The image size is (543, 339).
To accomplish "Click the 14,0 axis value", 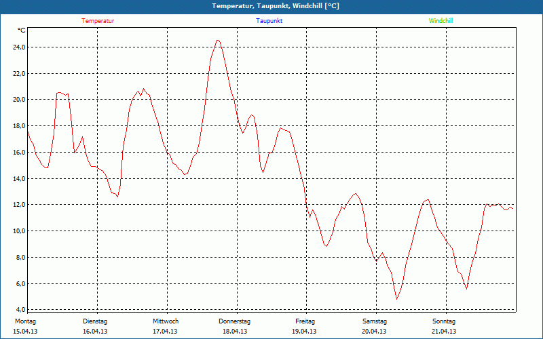I will tap(19, 178).
